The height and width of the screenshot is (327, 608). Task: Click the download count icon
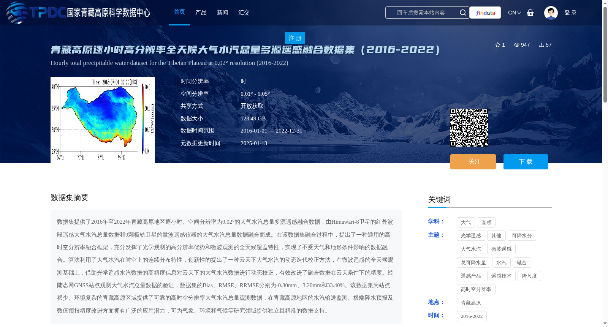tap(541, 45)
